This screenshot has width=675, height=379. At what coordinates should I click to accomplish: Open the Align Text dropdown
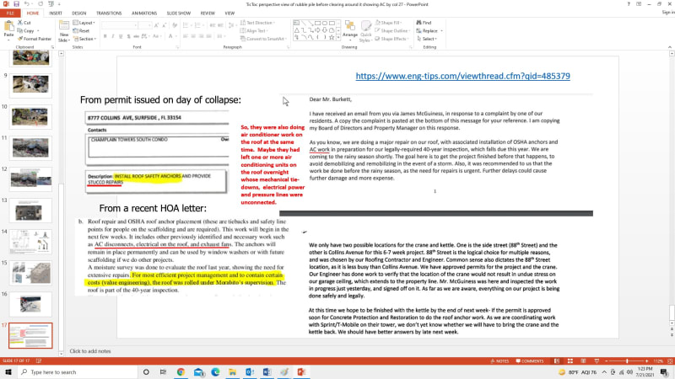pyautogui.click(x=254, y=30)
